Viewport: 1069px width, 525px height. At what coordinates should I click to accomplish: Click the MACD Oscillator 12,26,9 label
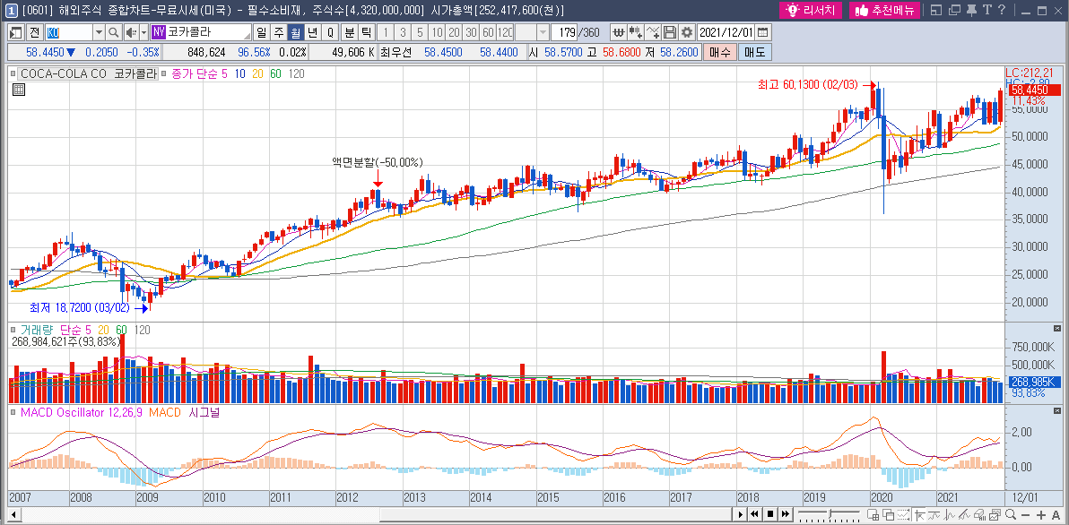click(x=81, y=413)
